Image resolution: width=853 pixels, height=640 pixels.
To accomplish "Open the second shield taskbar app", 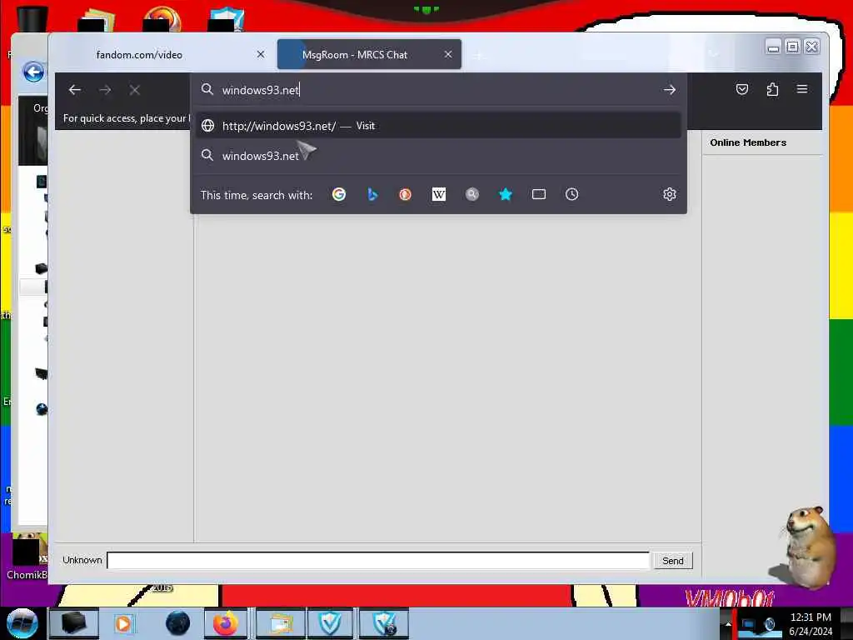I will [x=384, y=623].
